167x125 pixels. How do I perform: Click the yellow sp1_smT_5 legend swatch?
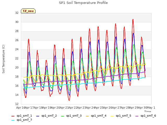pyautogui.click(x=112, y=116)
